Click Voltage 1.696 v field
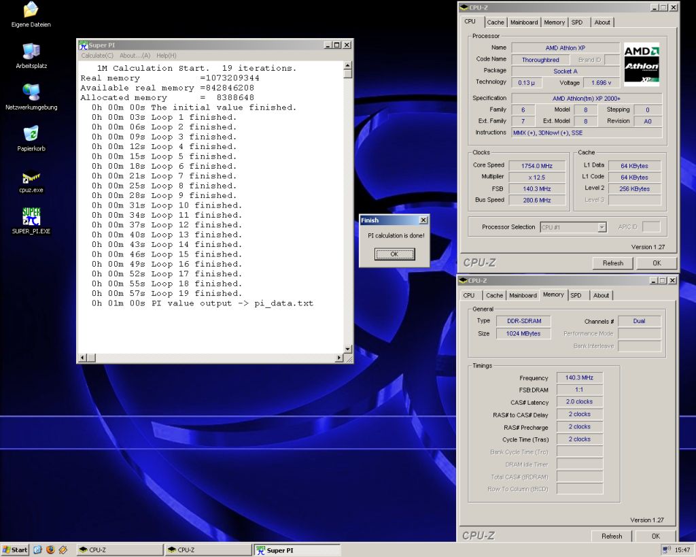 click(602, 82)
